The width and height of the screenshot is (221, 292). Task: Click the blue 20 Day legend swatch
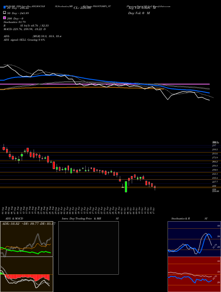coord(5,8)
